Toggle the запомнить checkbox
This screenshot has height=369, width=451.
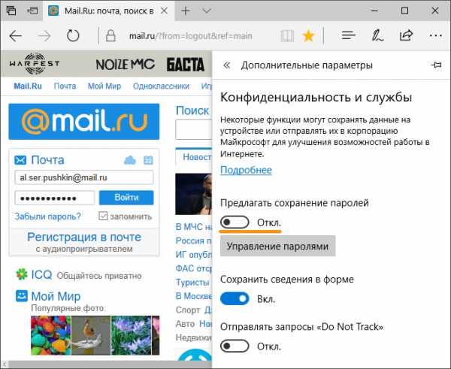(103, 216)
